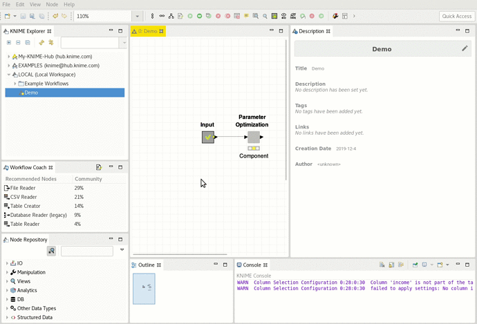Click Expand All icon in KNIME Explorer

(x=9, y=43)
